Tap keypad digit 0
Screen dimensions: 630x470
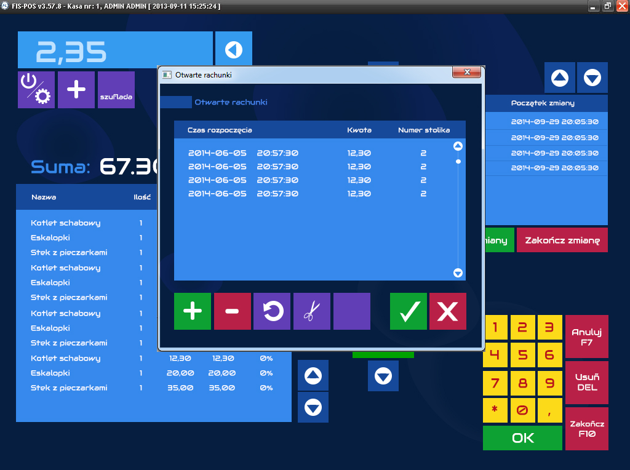click(x=522, y=410)
